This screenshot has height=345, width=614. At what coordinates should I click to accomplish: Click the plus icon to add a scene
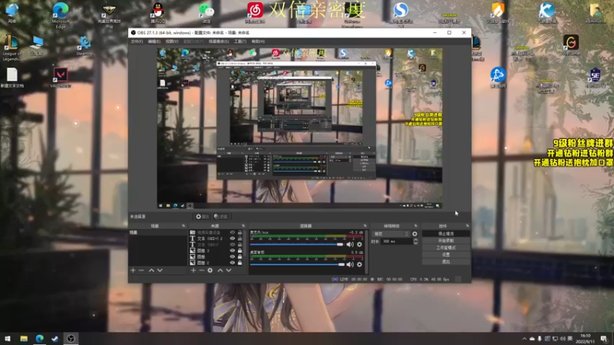tap(133, 270)
